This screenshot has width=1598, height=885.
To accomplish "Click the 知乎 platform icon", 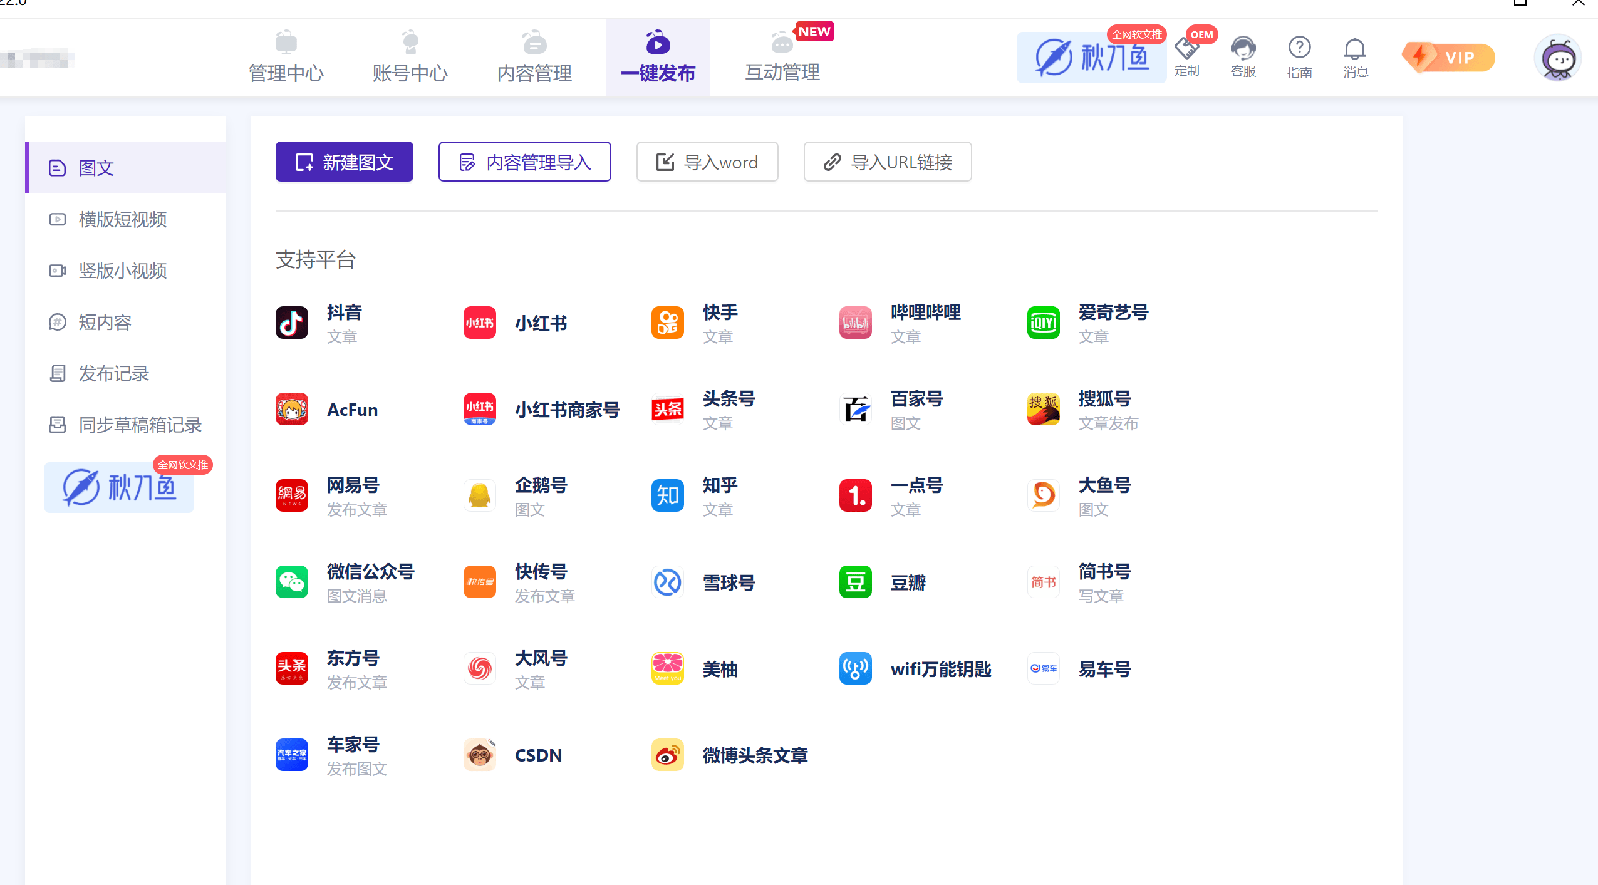I will pyautogui.click(x=668, y=496).
